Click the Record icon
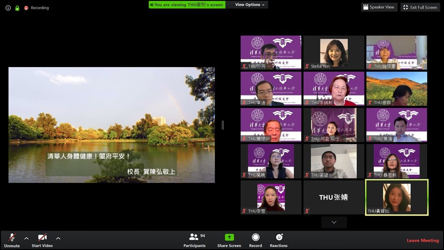 tap(255, 237)
